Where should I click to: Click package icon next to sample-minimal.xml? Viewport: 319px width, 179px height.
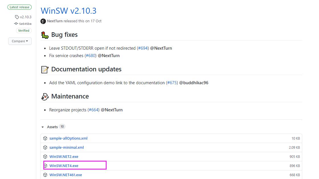45,147
